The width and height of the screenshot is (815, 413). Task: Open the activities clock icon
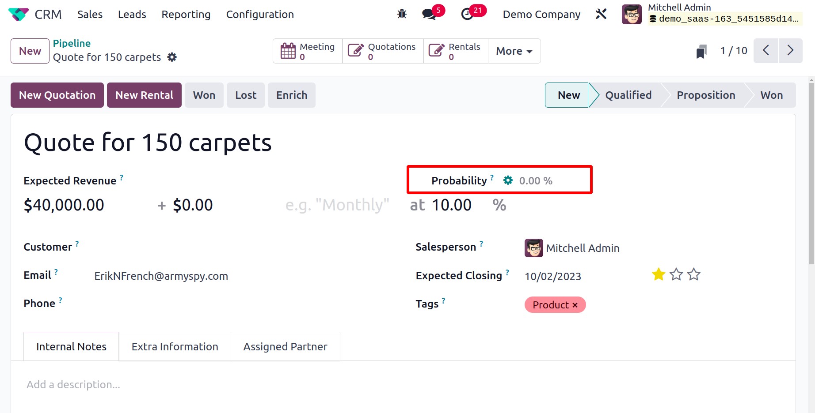pyautogui.click(x=467, y=14)
